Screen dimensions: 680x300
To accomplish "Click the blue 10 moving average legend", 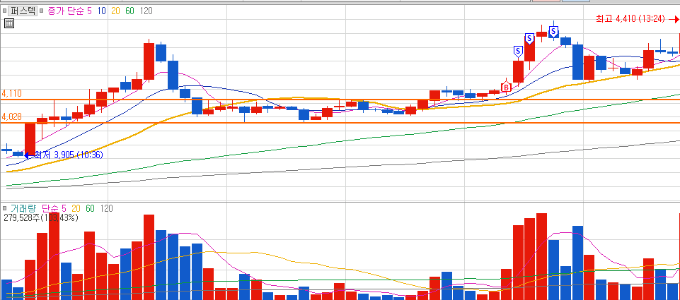I will (102, 11).
